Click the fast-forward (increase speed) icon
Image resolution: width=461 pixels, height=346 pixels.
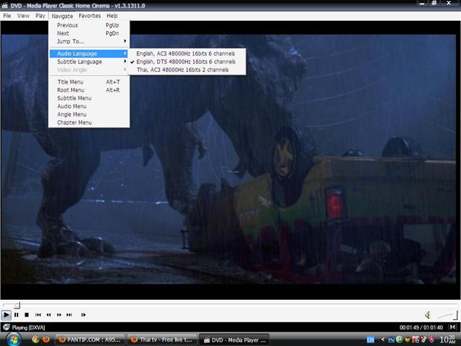(x=59, y=315)
